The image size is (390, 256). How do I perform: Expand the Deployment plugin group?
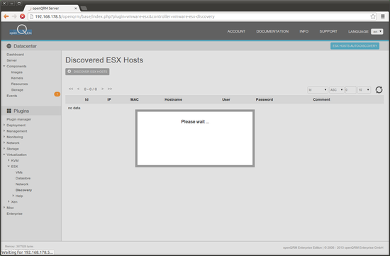pyautogui.click(x=4, y=125)
